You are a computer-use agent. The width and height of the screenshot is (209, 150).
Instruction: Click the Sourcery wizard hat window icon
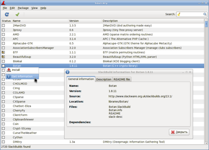3,2
